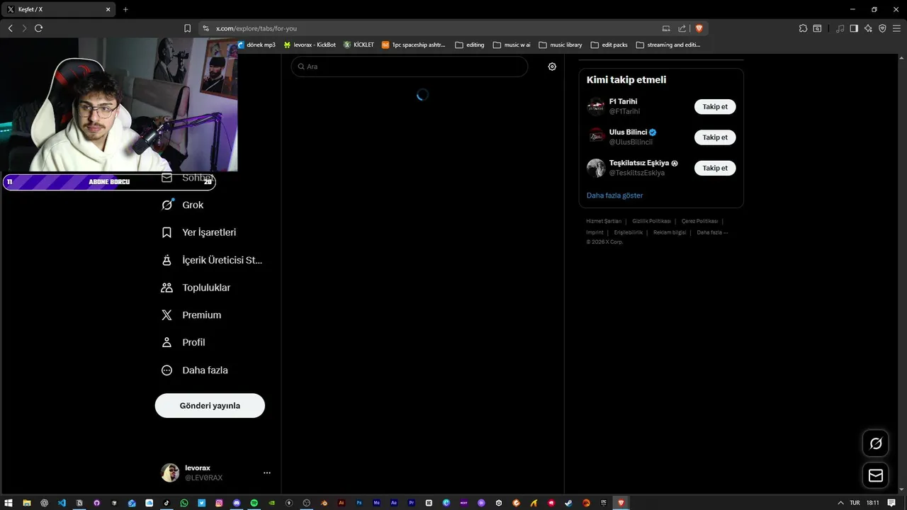Open the floating Grok button
907x510 pixels.
(x=876, y=443)
